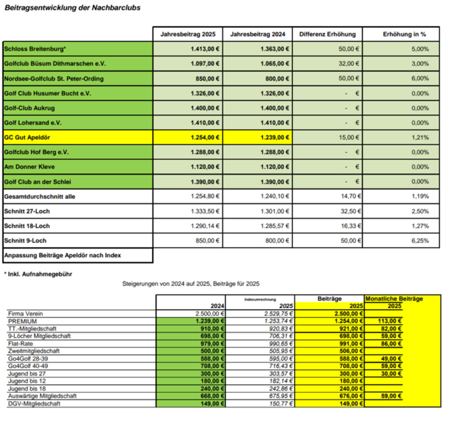Select the 'Jahresbeitrag 2024' column header
449x424 pixels.
coord(257,35)
